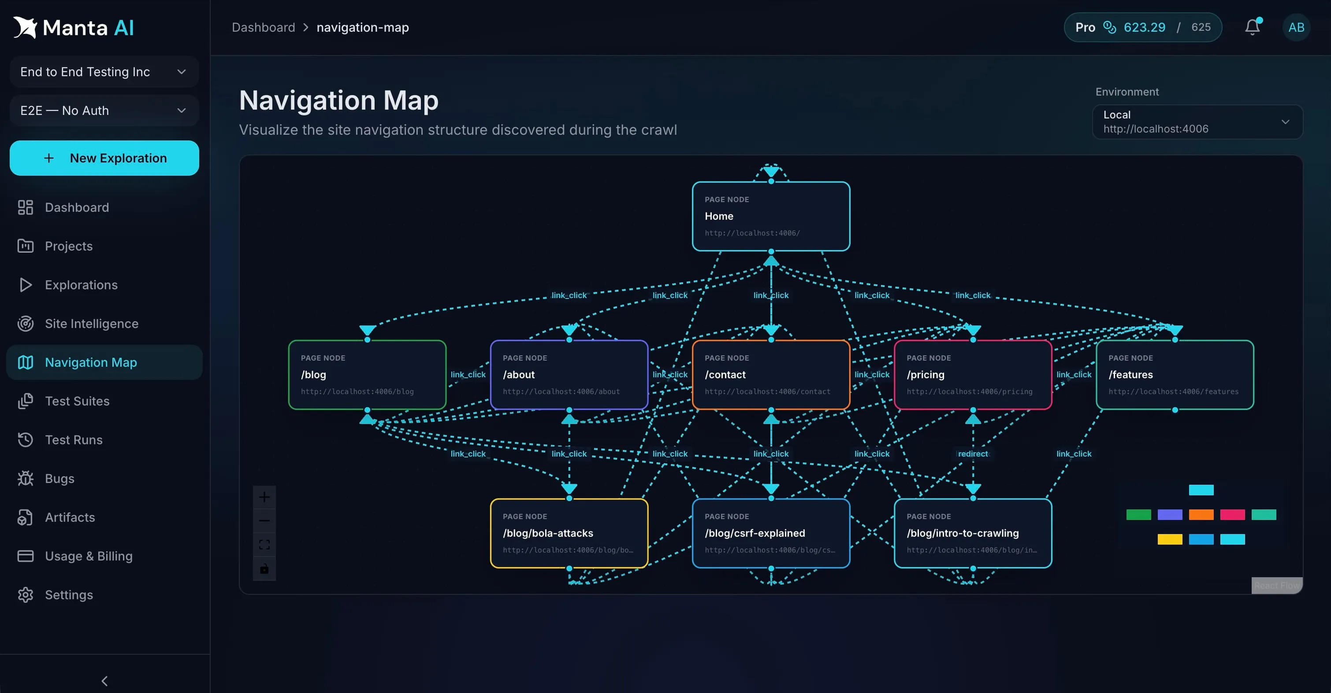1331x693 pixels.
Task: Click the Site Intelligence radar icon
Action: (25, 324)
